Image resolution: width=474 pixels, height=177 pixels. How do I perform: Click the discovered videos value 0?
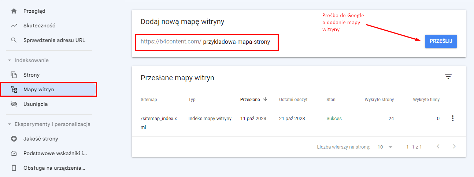[x=438, y=119]
